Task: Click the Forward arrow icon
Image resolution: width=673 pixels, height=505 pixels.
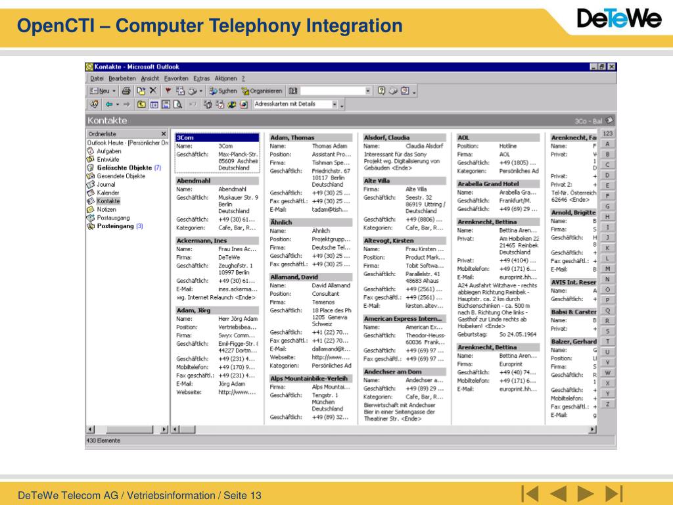Action: click(x=126, y=105)
